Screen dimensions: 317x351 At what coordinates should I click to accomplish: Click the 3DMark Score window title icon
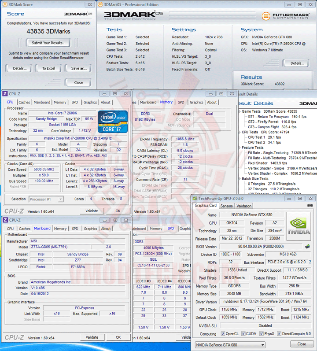click(x=4, y=4)
